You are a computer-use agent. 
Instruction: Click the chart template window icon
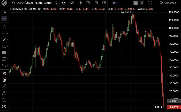(88, 3)
